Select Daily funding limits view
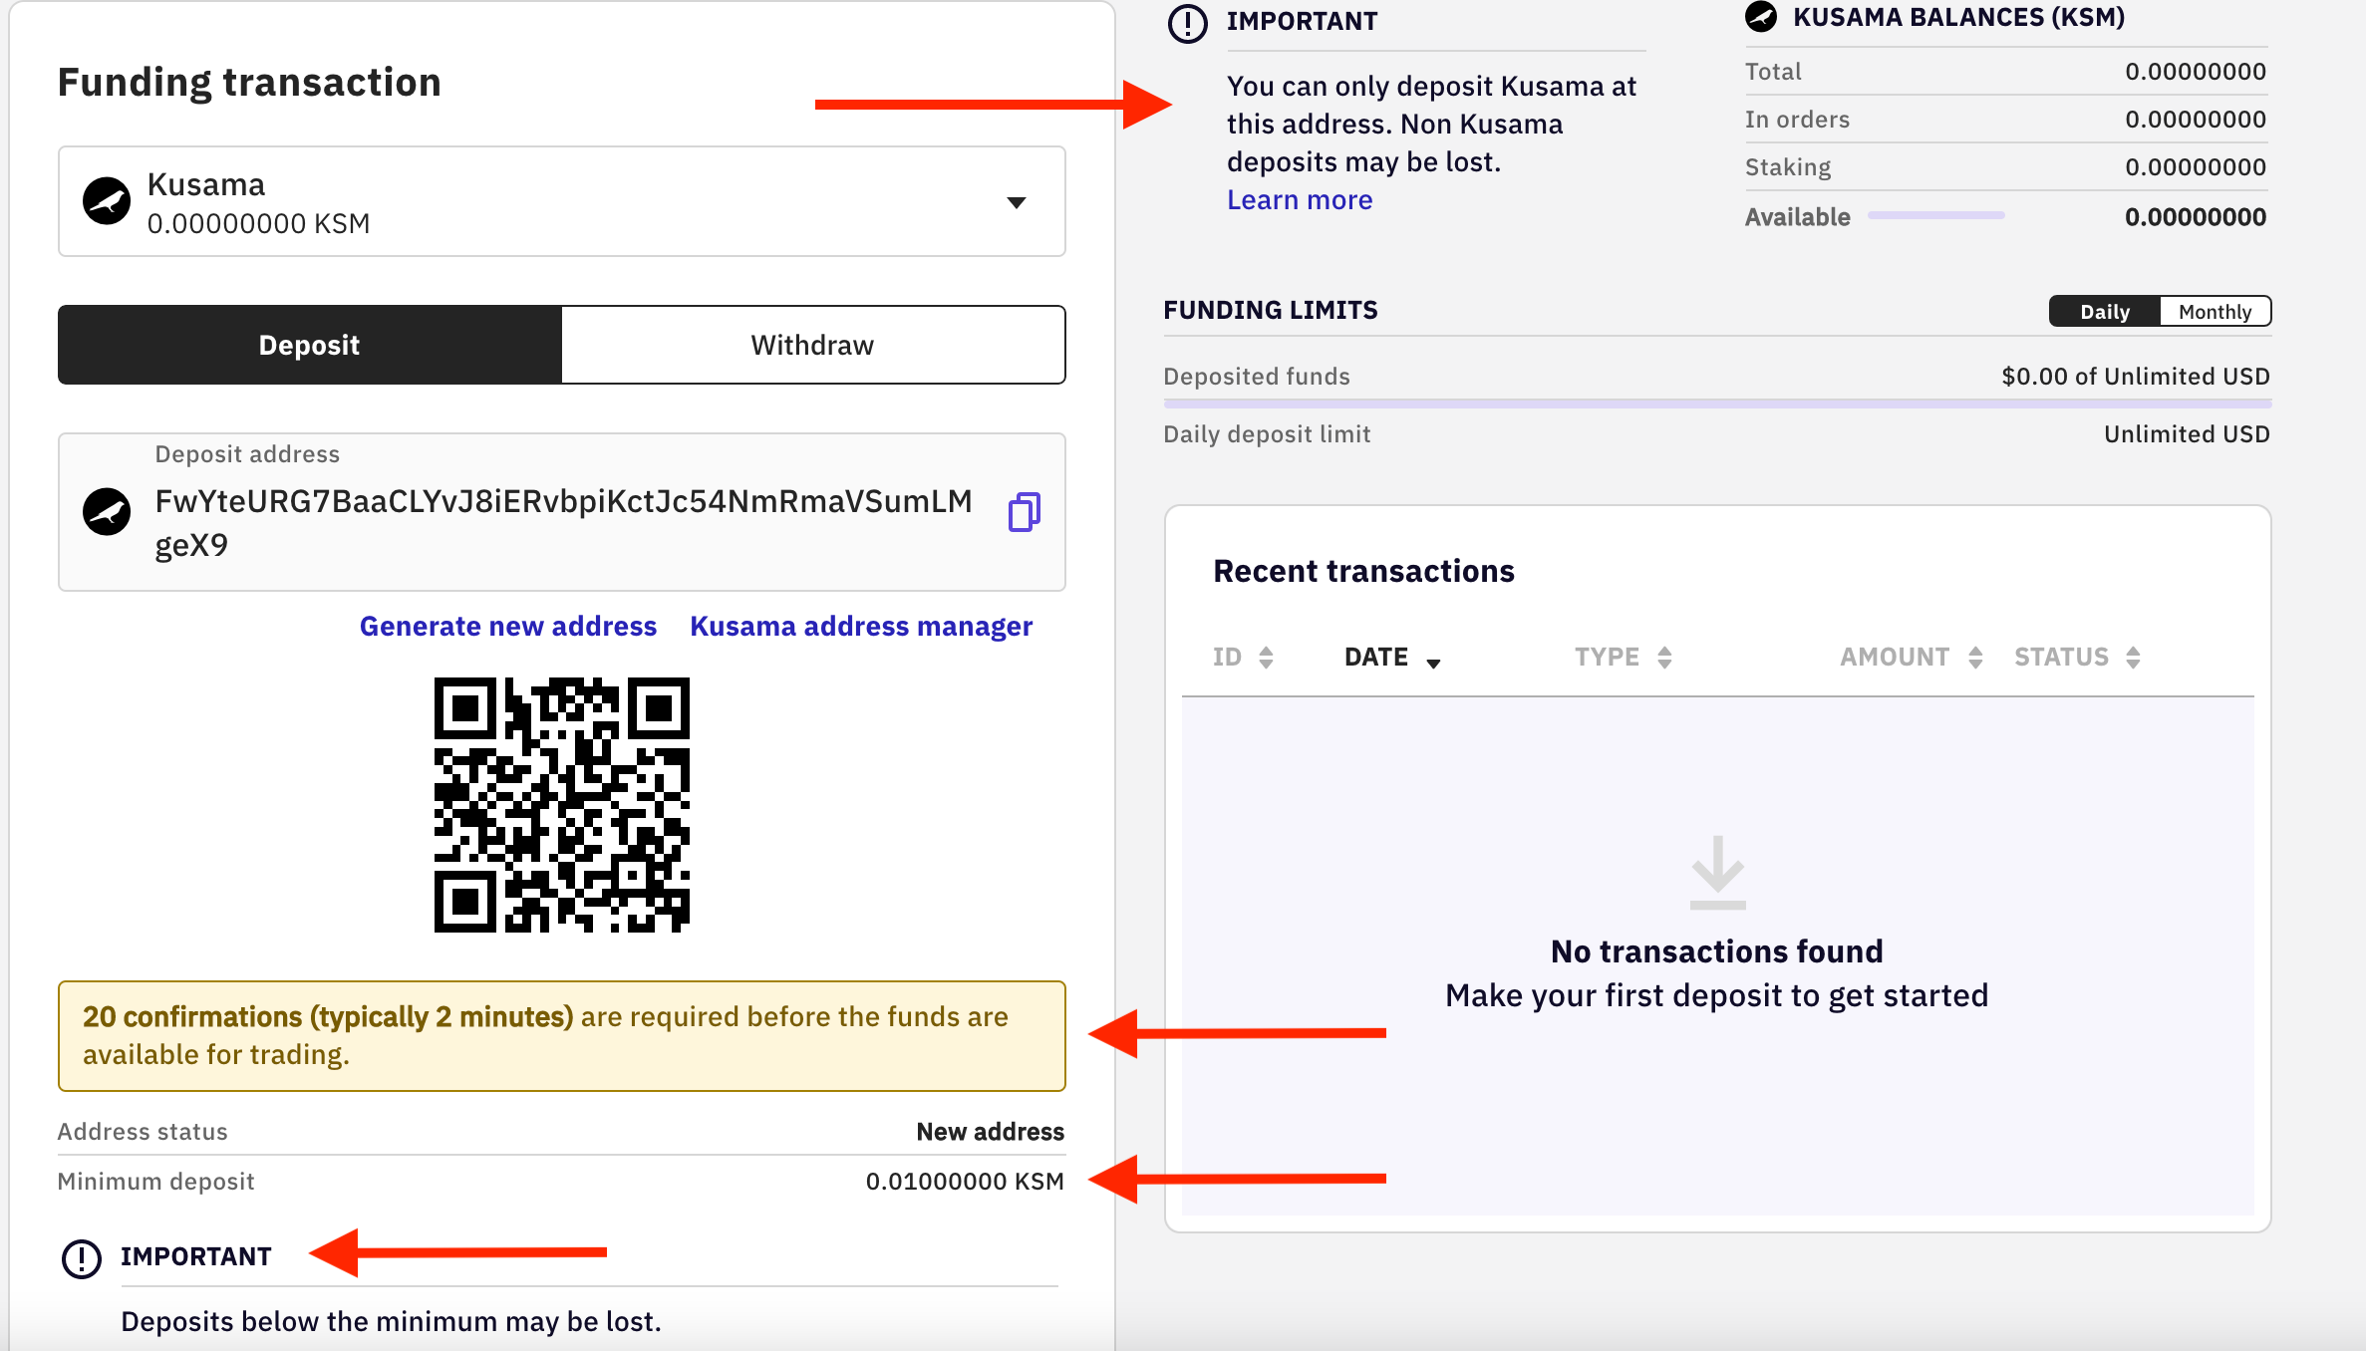This screenshot has height=1351, width=2366. click(2105, 312)
